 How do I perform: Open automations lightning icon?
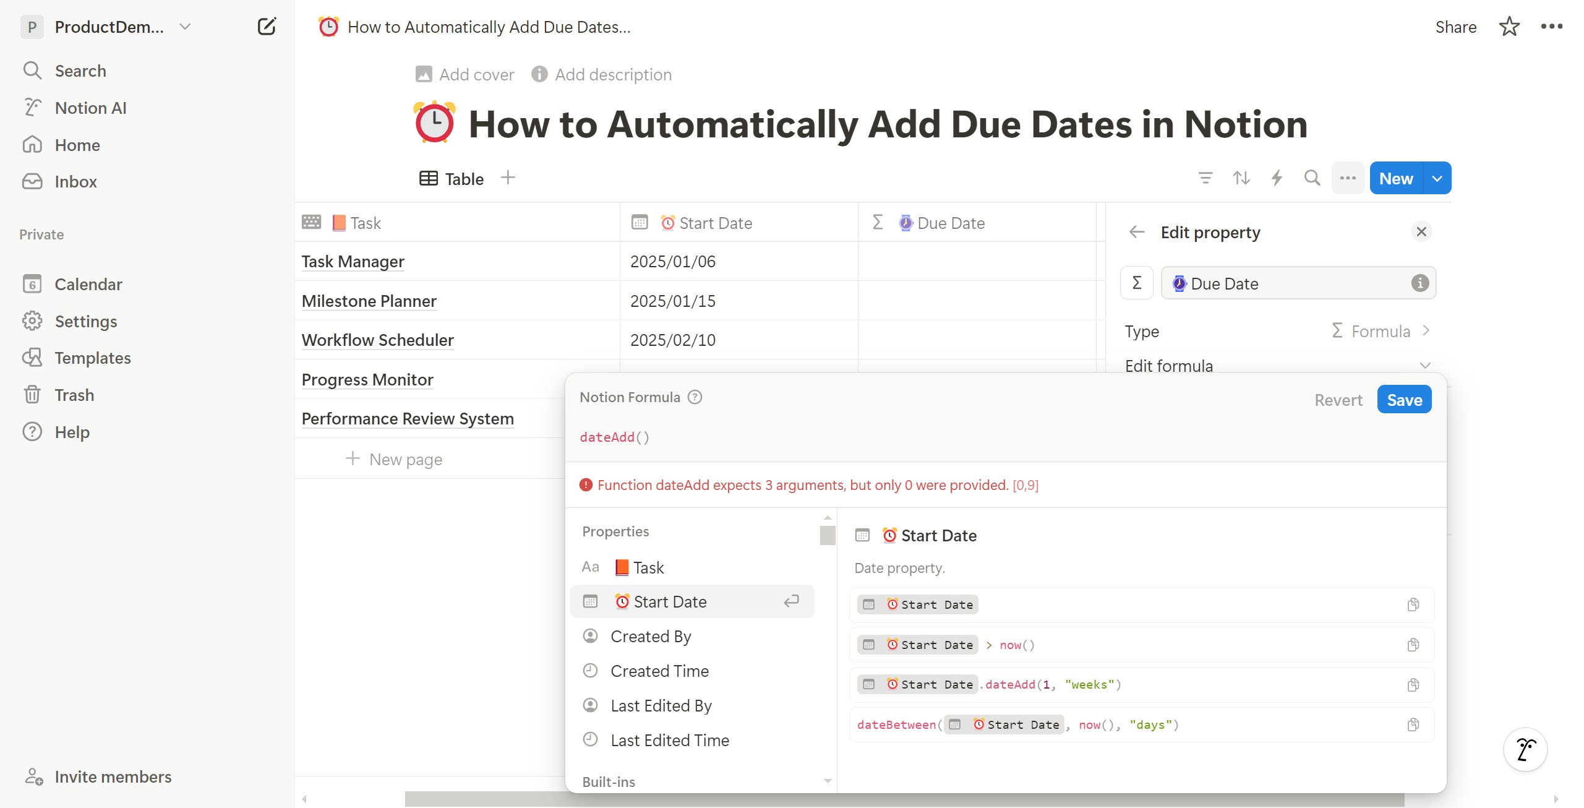coord(1277,178)
